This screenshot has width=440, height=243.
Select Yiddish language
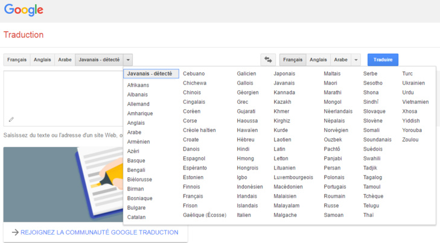(411, 121)
